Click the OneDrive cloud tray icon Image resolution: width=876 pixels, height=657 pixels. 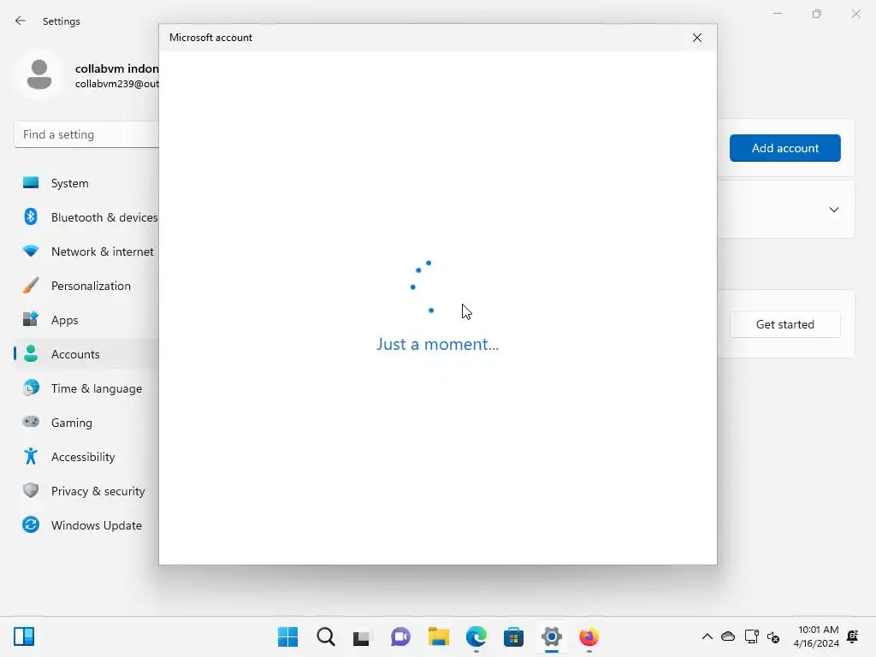pos(728,636)
